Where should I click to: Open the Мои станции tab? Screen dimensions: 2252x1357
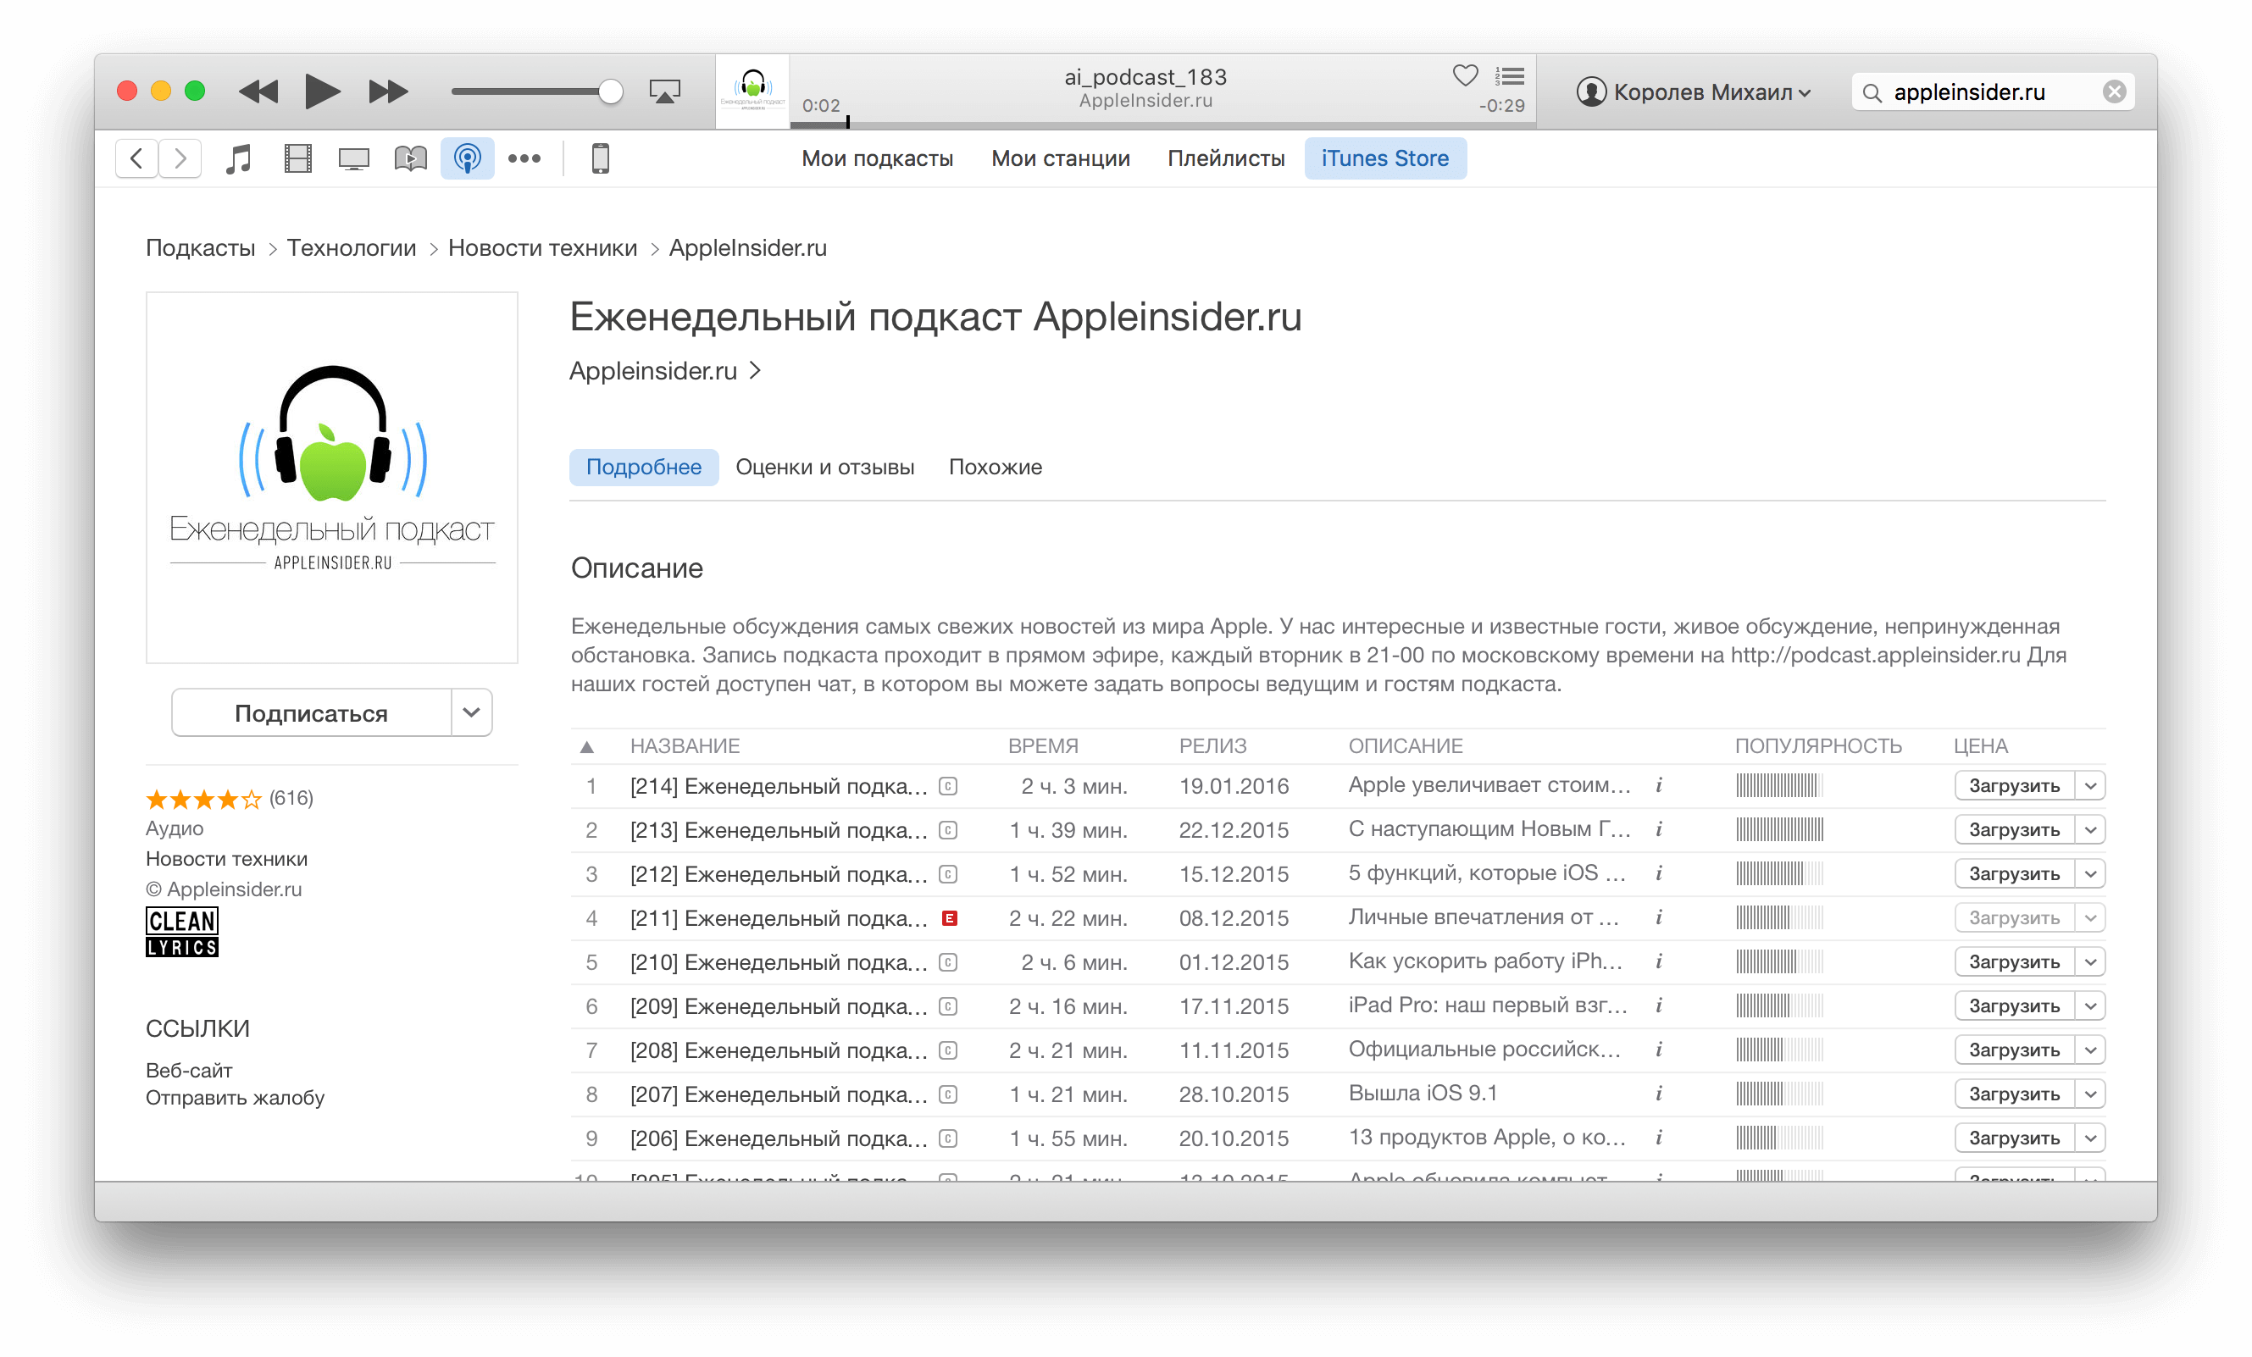[x=1060, y=158]
